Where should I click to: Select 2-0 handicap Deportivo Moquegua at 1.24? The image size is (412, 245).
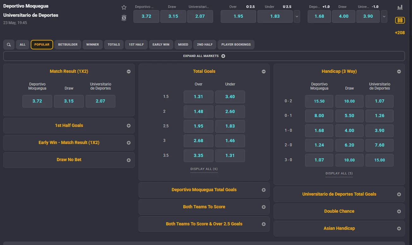pyautogui.click(x=319, y=145)
